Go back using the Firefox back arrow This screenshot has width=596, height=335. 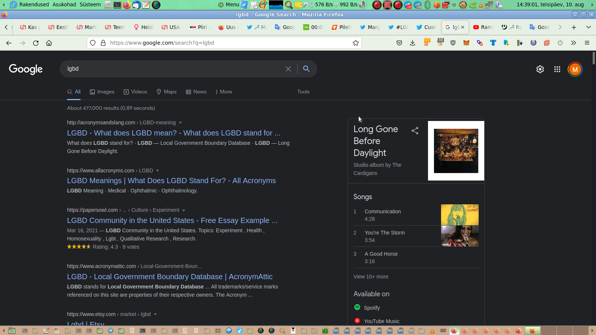(9, 43)
